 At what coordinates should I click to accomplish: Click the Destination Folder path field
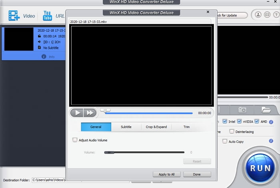point(81,180)
